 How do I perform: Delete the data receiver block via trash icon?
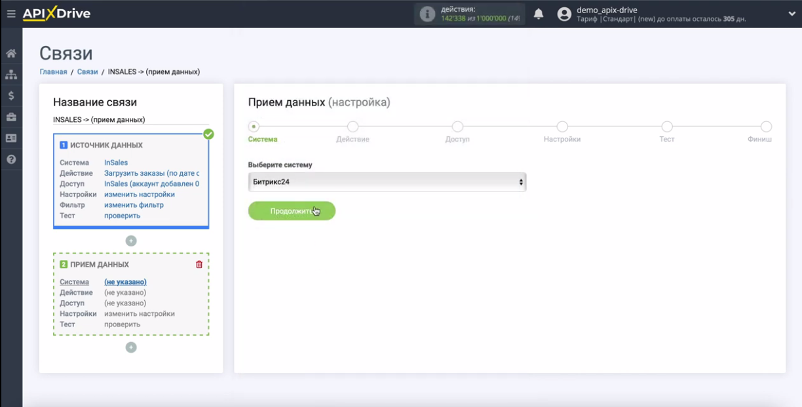click(199, 265)
